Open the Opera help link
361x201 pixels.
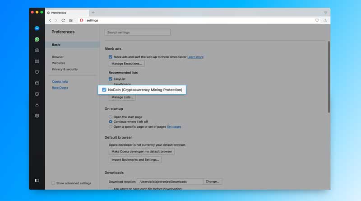point(60,82)
